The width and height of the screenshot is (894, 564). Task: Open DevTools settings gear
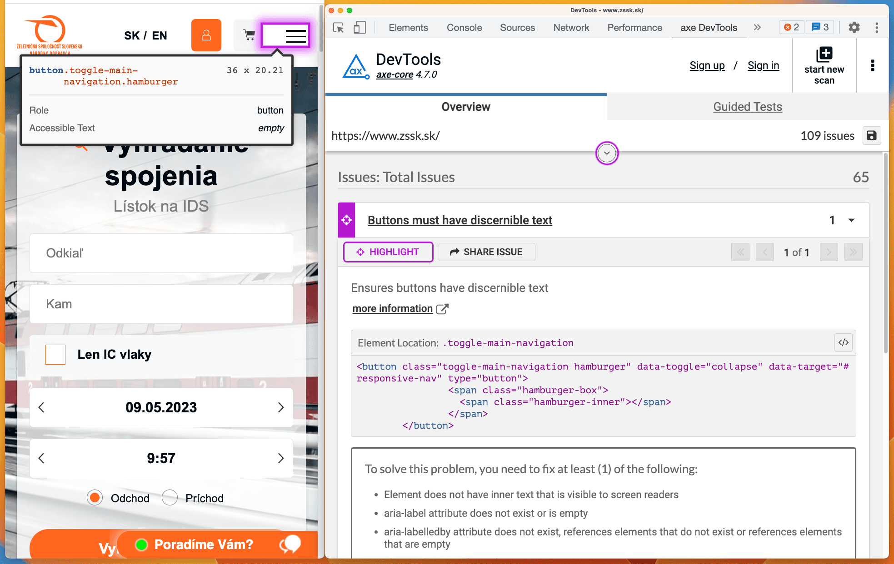(854, 28)
